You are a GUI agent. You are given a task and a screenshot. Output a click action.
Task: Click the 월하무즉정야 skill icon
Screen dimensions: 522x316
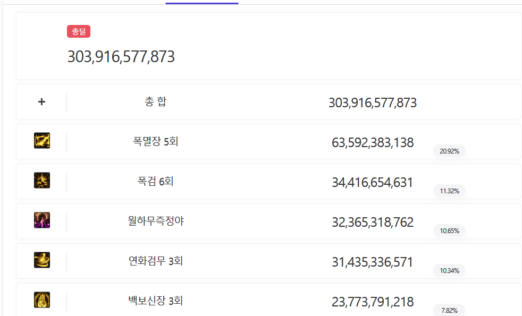click(x=42, y=220)
